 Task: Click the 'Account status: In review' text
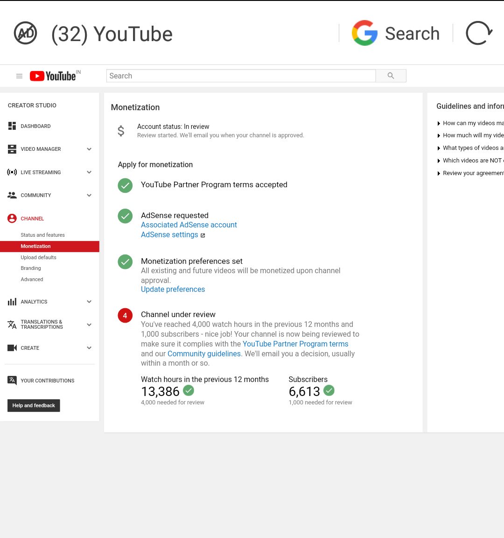tap(173, 127)
